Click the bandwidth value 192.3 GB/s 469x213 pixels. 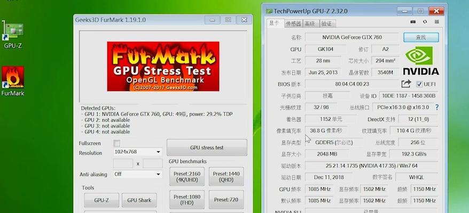click(414, 154)
